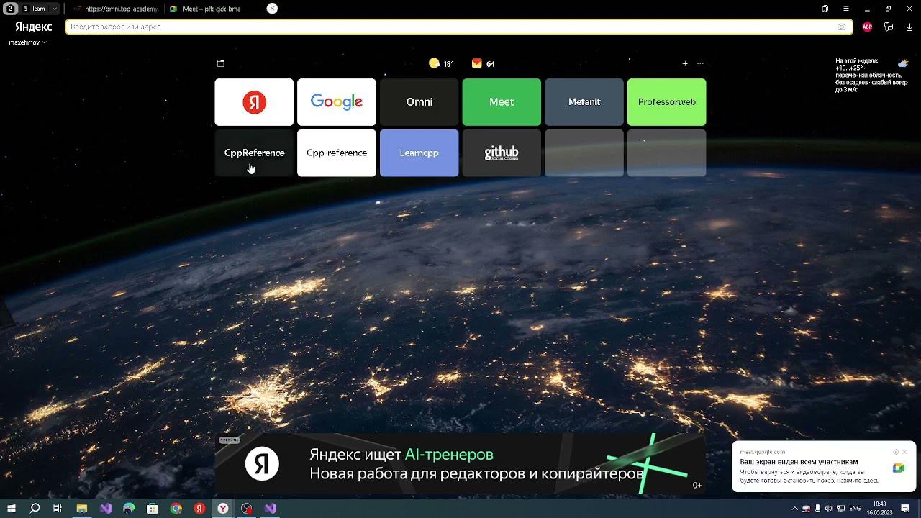Open the clock showing 18:43
The height and width of the screenshot is (518, 921).
[879, 509]
